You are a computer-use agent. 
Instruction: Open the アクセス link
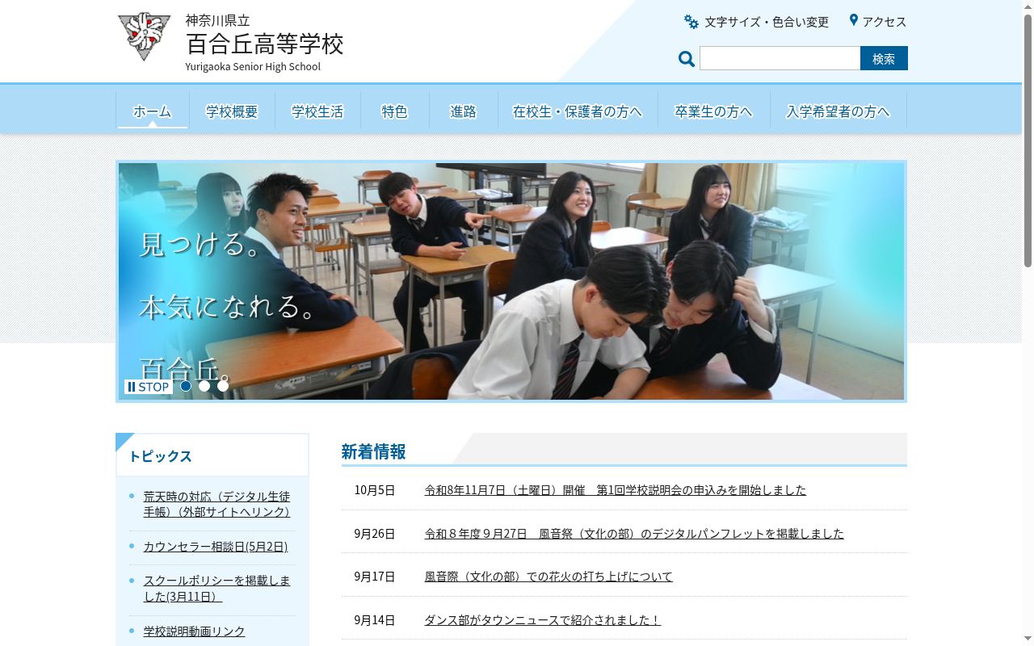click(x=885, y=22)
